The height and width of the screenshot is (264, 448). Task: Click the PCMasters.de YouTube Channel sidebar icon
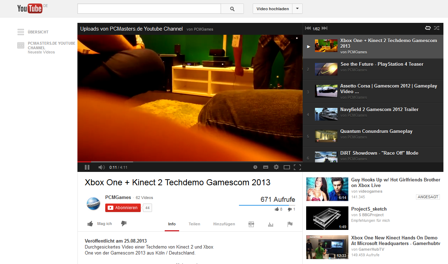click(x=21, y=45)
